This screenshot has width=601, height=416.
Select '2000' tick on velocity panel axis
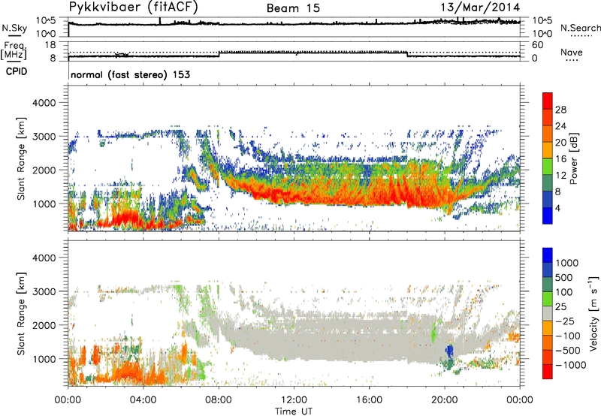[44, 326]
